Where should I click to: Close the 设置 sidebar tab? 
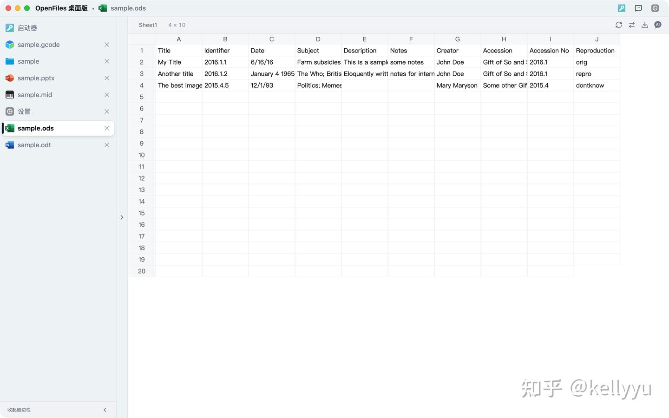tap(107, 111)
